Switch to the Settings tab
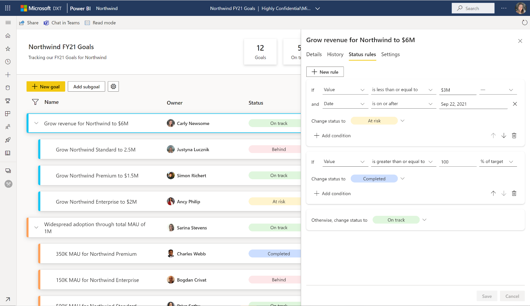 pyautogui.click(x=390, y=54)
